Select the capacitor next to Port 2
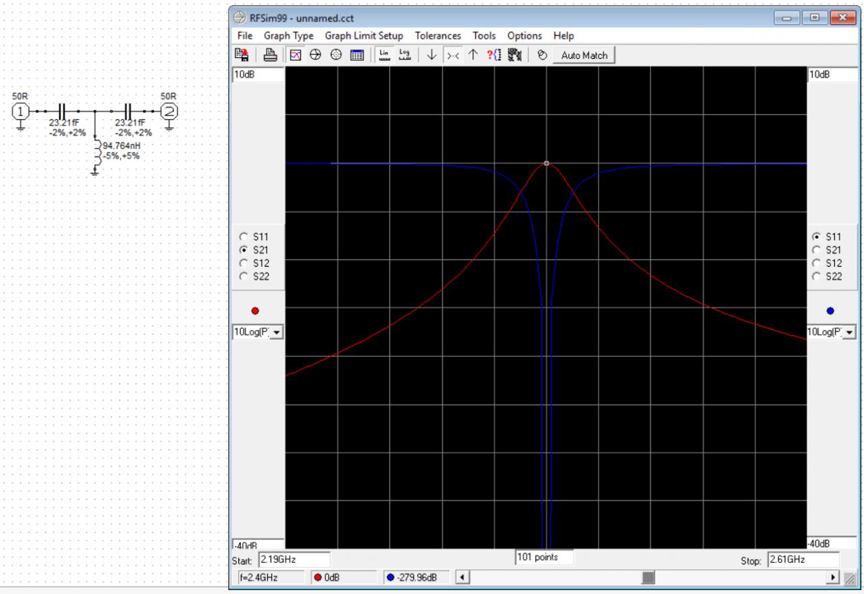This screenshot has height=594, width=864. [x=128, y=111]
